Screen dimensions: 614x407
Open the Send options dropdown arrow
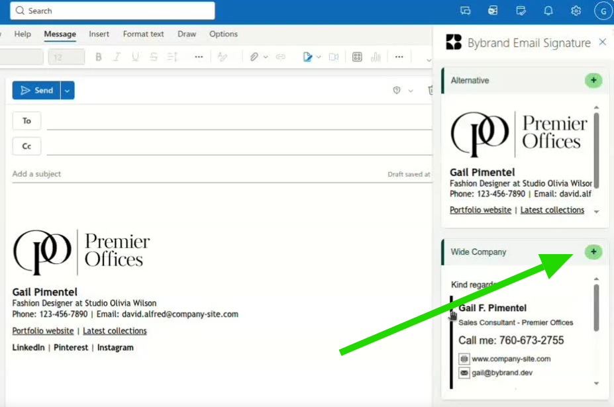point(68,91)
